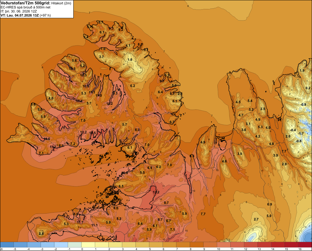Select the pale green -1 to 0 legend swatch
The image size is (312, 251).
75,245
